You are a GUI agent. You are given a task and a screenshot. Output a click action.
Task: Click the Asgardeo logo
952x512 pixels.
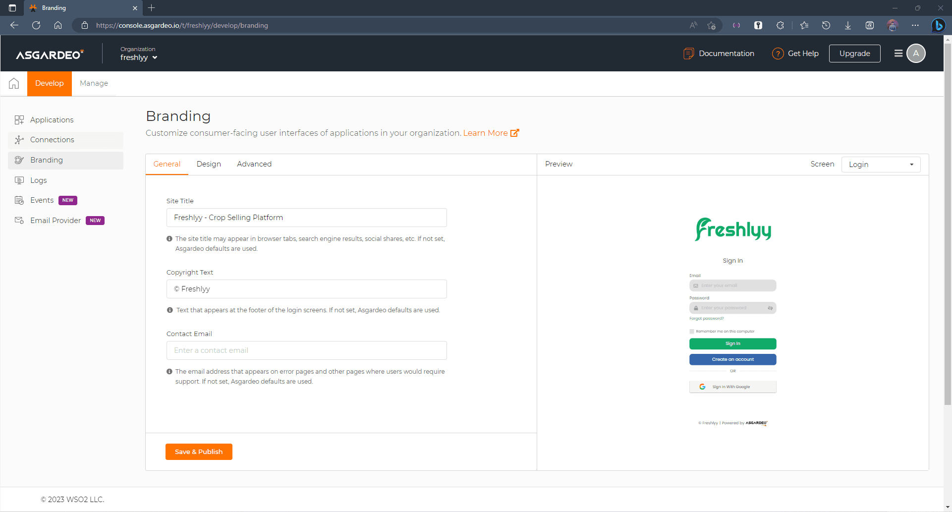(x=50, y=54)
